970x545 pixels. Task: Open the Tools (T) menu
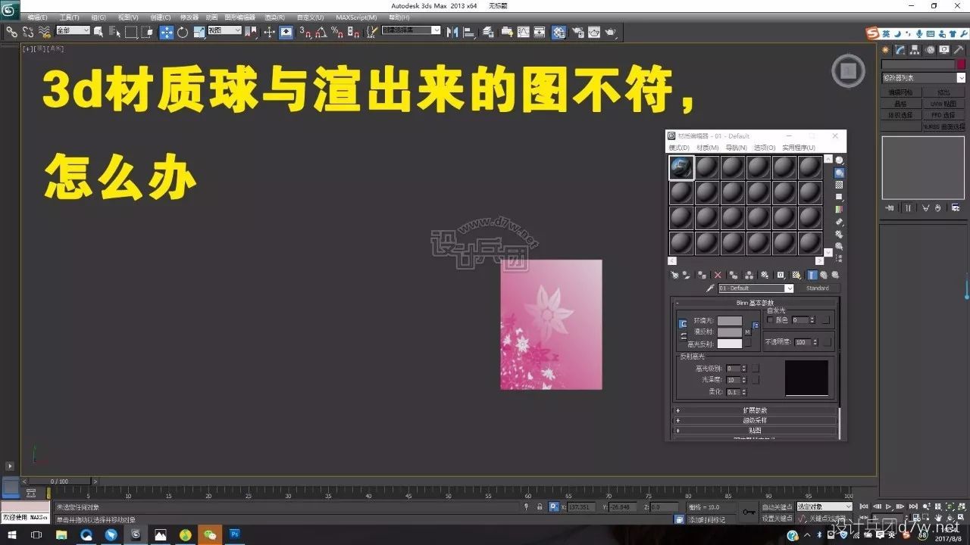(70, 17)
